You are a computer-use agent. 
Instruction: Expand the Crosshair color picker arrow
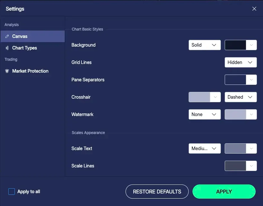(x=215, y=97)
